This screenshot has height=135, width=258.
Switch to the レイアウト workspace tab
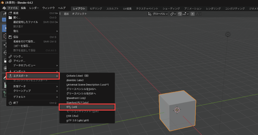coord(79,9)
